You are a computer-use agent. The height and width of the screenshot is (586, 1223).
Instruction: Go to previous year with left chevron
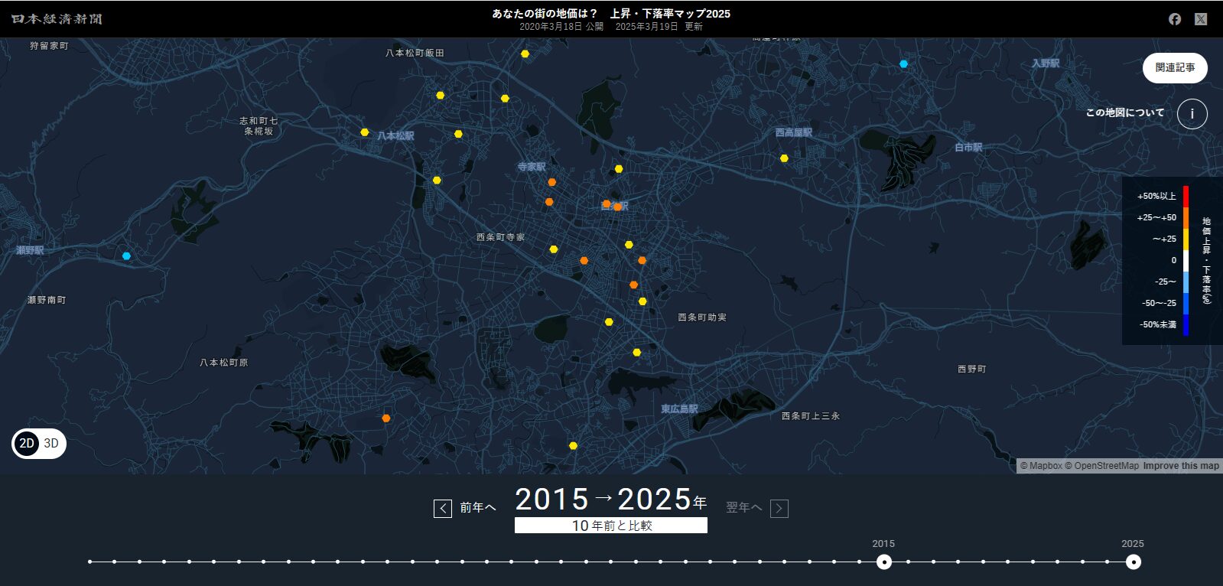[443, 508]
